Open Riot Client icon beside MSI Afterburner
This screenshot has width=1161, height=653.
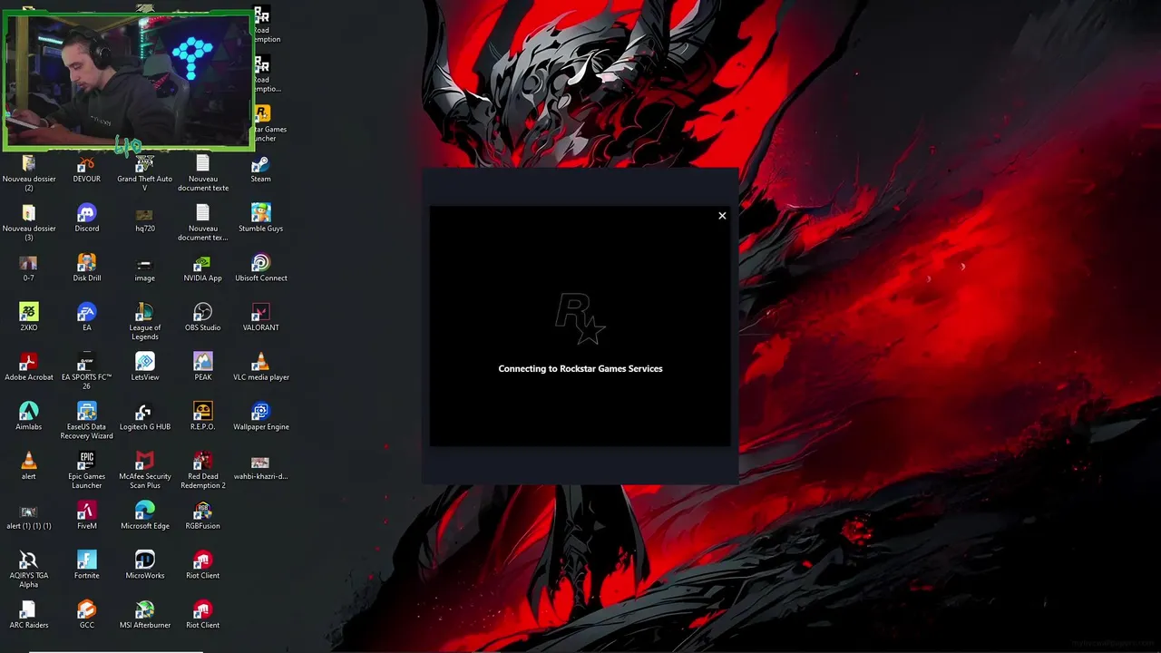click(202, 615)
